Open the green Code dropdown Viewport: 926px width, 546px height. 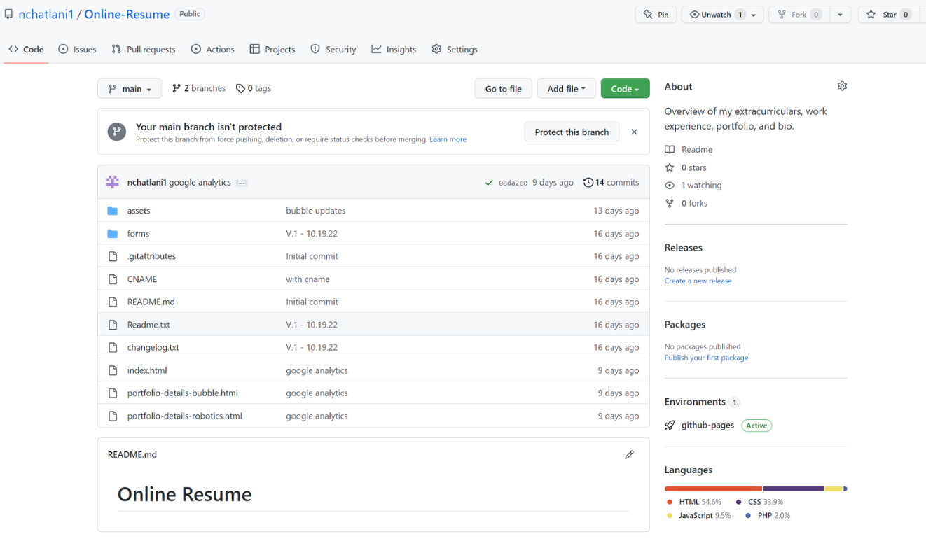[625, 89]
